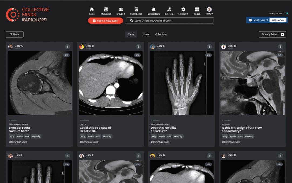Open Notifications via the bell icon

click(x=153, y=9)
